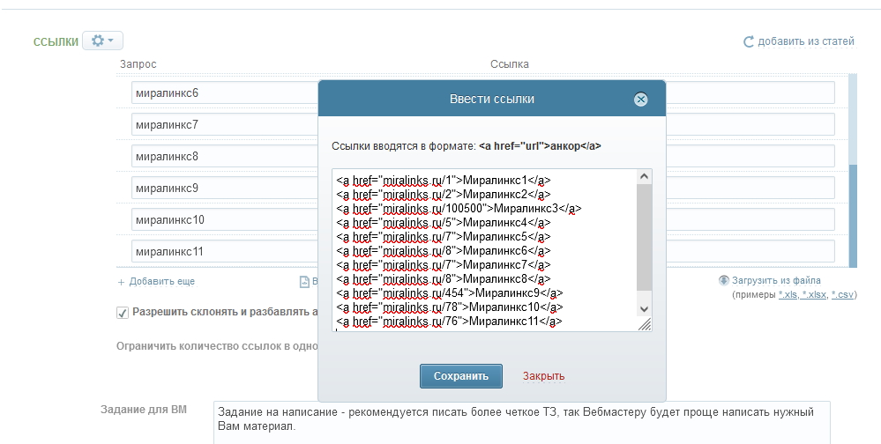Click the Миралинкс3 line with 100500 URL

459,209
